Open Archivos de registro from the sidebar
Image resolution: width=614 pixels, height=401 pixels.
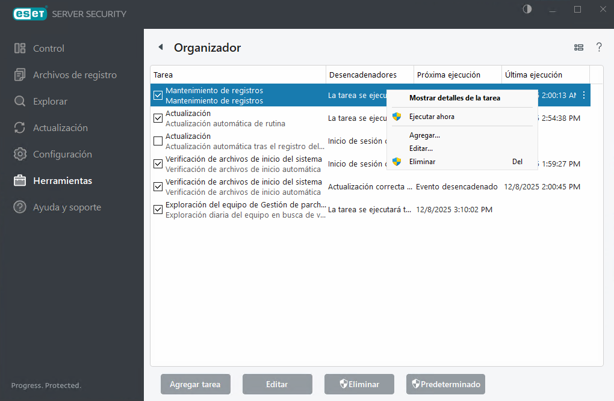coord(66,75)
